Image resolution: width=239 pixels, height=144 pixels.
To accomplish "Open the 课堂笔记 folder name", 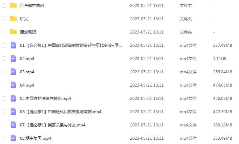I will point(28,32).
